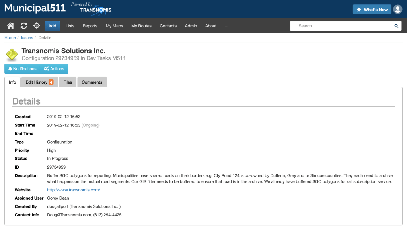Open the Comments tab
The width and height of the screenshot is (407, 243).
pyautogui.click(x=92, y=82)
